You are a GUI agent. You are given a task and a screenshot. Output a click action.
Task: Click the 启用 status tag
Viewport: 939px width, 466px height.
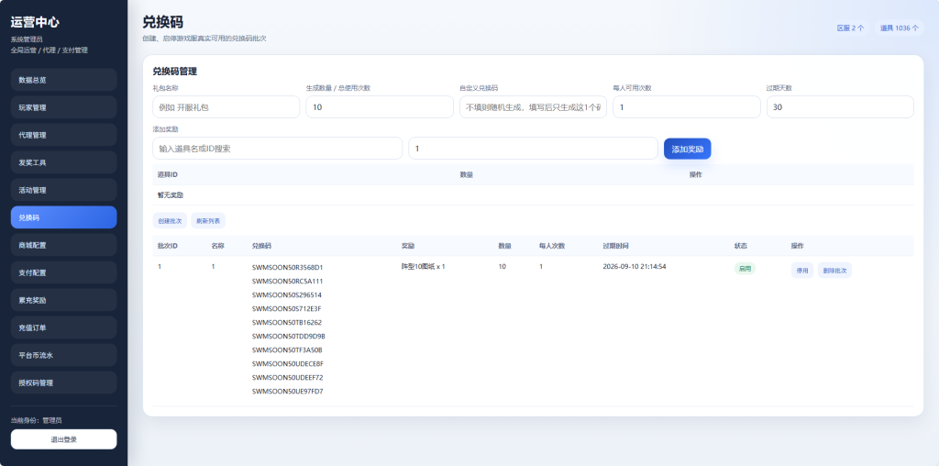point(745,269)
